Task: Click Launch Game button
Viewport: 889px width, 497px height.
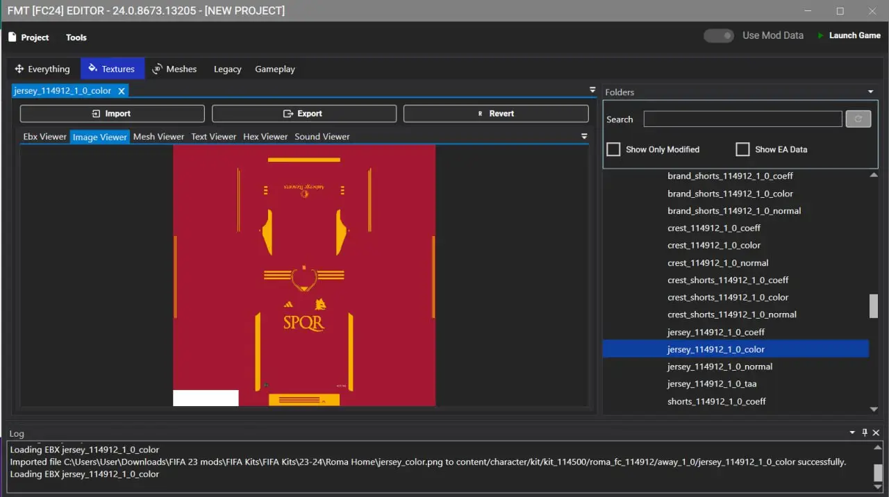Action: (x=849, y=35)
